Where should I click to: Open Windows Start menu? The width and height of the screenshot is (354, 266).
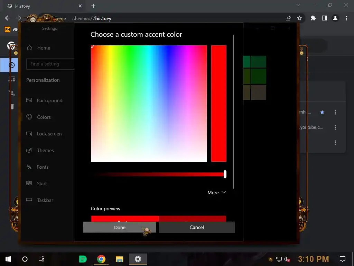pyautogui.click(x=8, y=259)
